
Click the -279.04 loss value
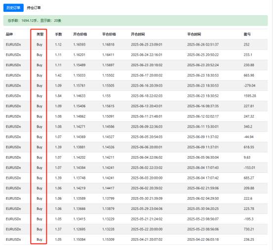point(249,85)
